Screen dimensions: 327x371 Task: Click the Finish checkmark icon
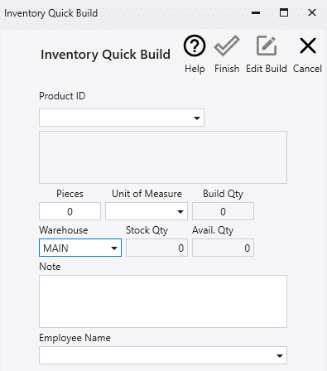(227, 46)
